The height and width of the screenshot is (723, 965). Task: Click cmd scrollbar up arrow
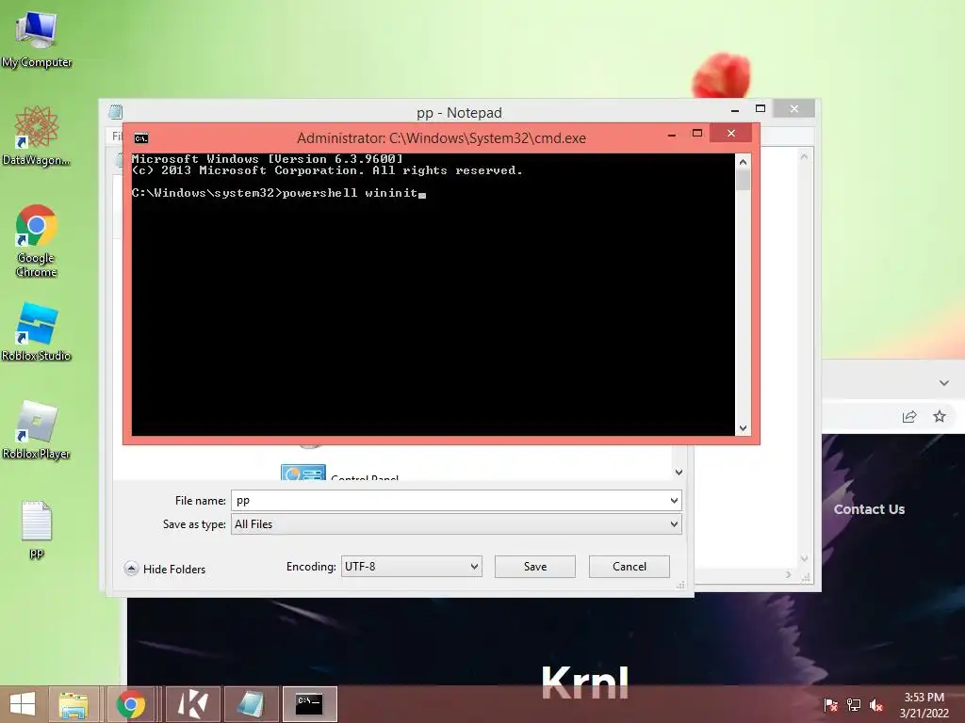[743, 162]
